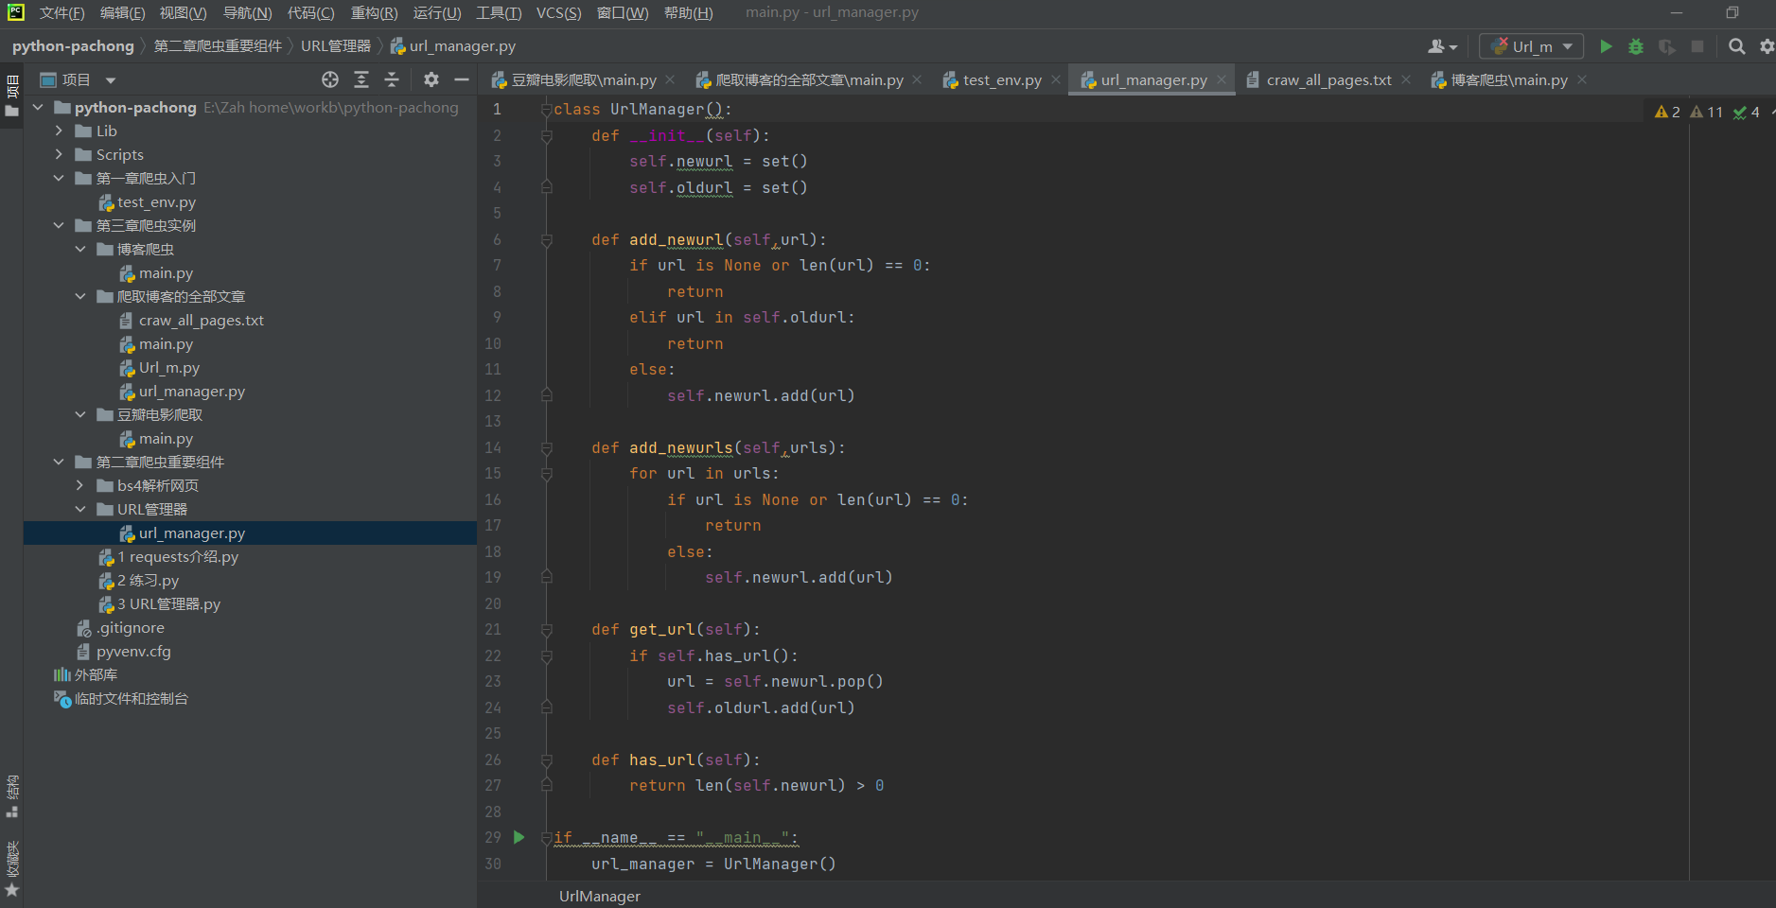Screen dimensions: 1776x908
Task: Close the url_manager.py editor tab
Action: (x=1222, y=79)
